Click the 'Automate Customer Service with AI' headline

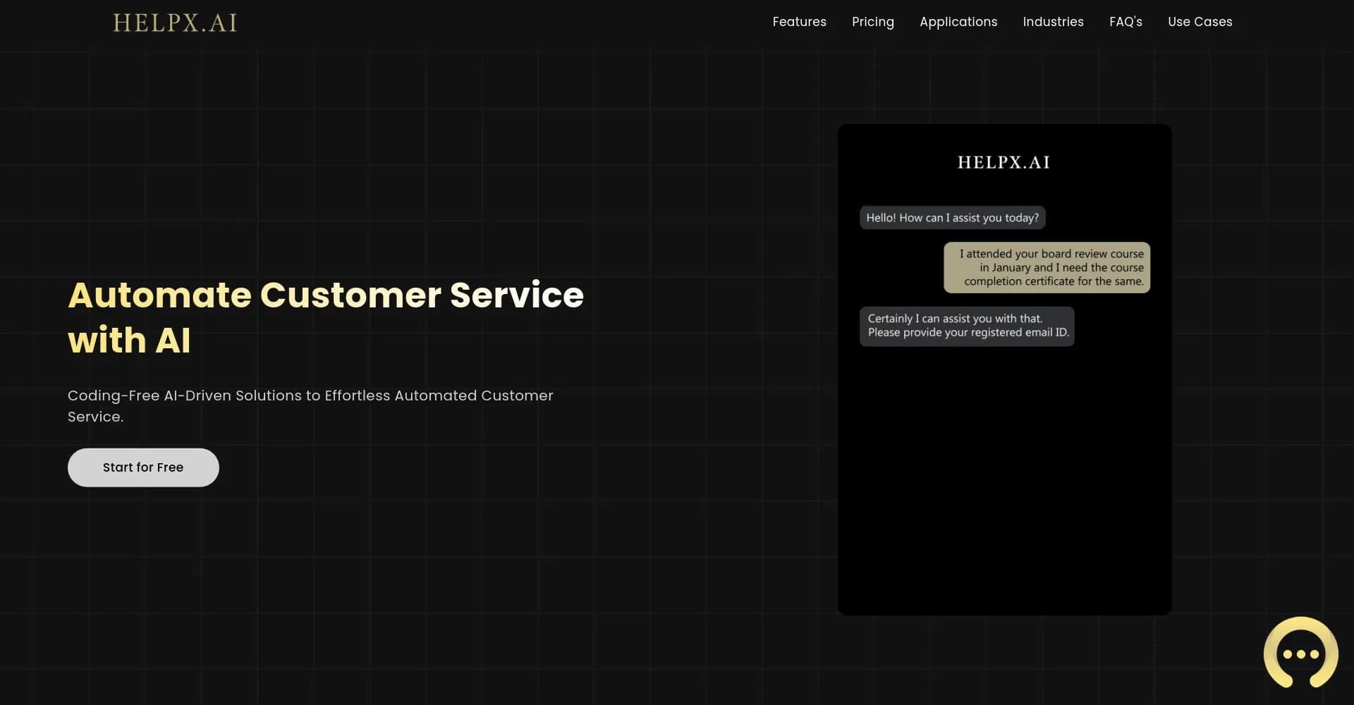tap(325, 317)
